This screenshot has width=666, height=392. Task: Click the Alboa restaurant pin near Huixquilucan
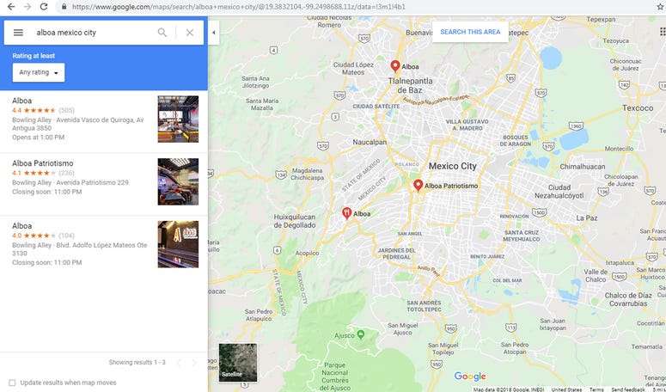346,213
